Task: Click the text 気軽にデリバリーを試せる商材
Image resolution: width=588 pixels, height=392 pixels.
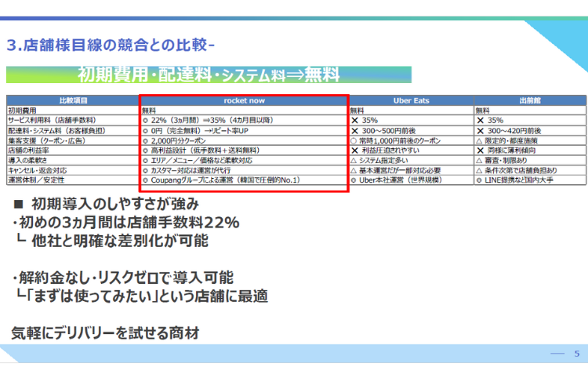Action: point(104,332)
